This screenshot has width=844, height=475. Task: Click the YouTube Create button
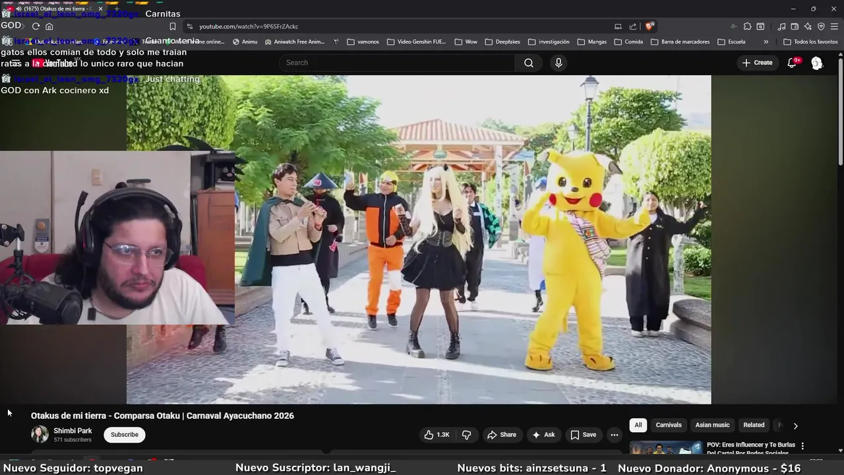pyautogui.click(x=757, y=63)
